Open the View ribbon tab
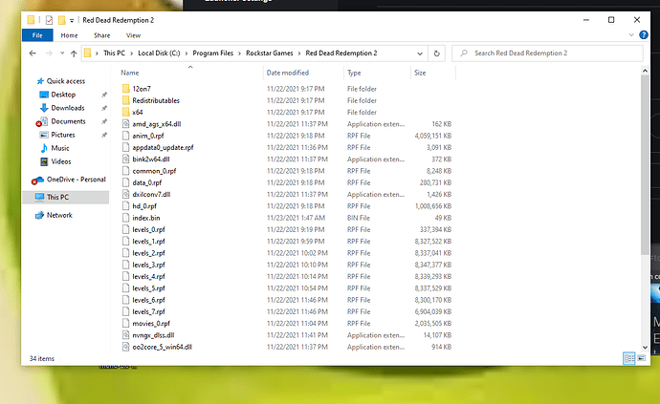Screen dimensions: 660x404 click(x=133, y=35)
